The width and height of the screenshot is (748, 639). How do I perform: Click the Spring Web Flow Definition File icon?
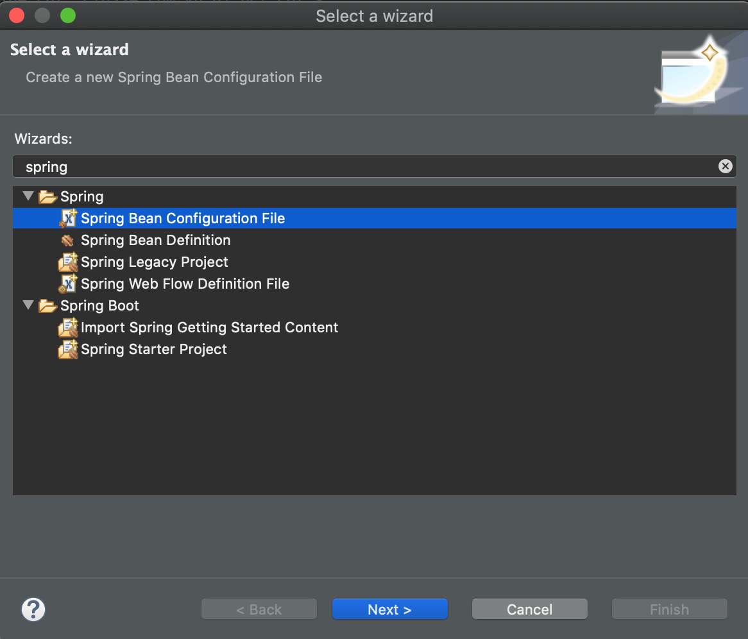(x=68, y=284)
